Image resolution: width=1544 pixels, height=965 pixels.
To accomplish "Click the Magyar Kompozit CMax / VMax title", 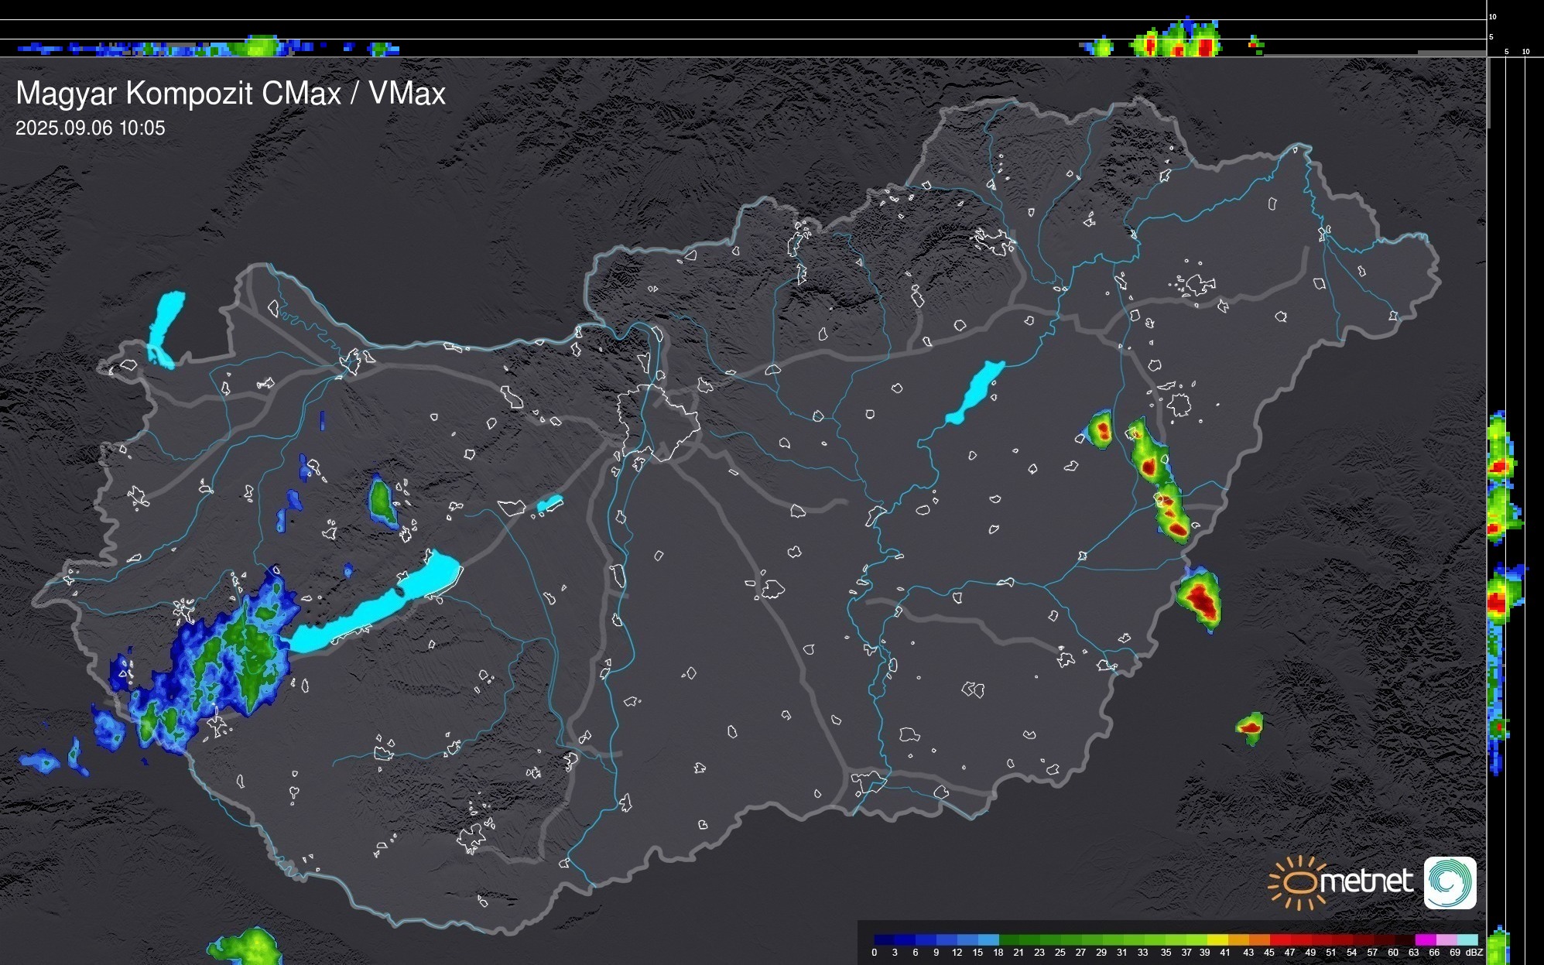I will 231,94.
